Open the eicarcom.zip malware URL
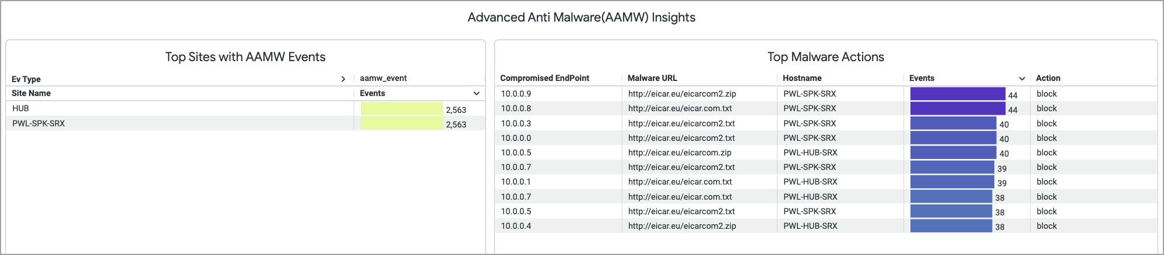 (680, 153)
